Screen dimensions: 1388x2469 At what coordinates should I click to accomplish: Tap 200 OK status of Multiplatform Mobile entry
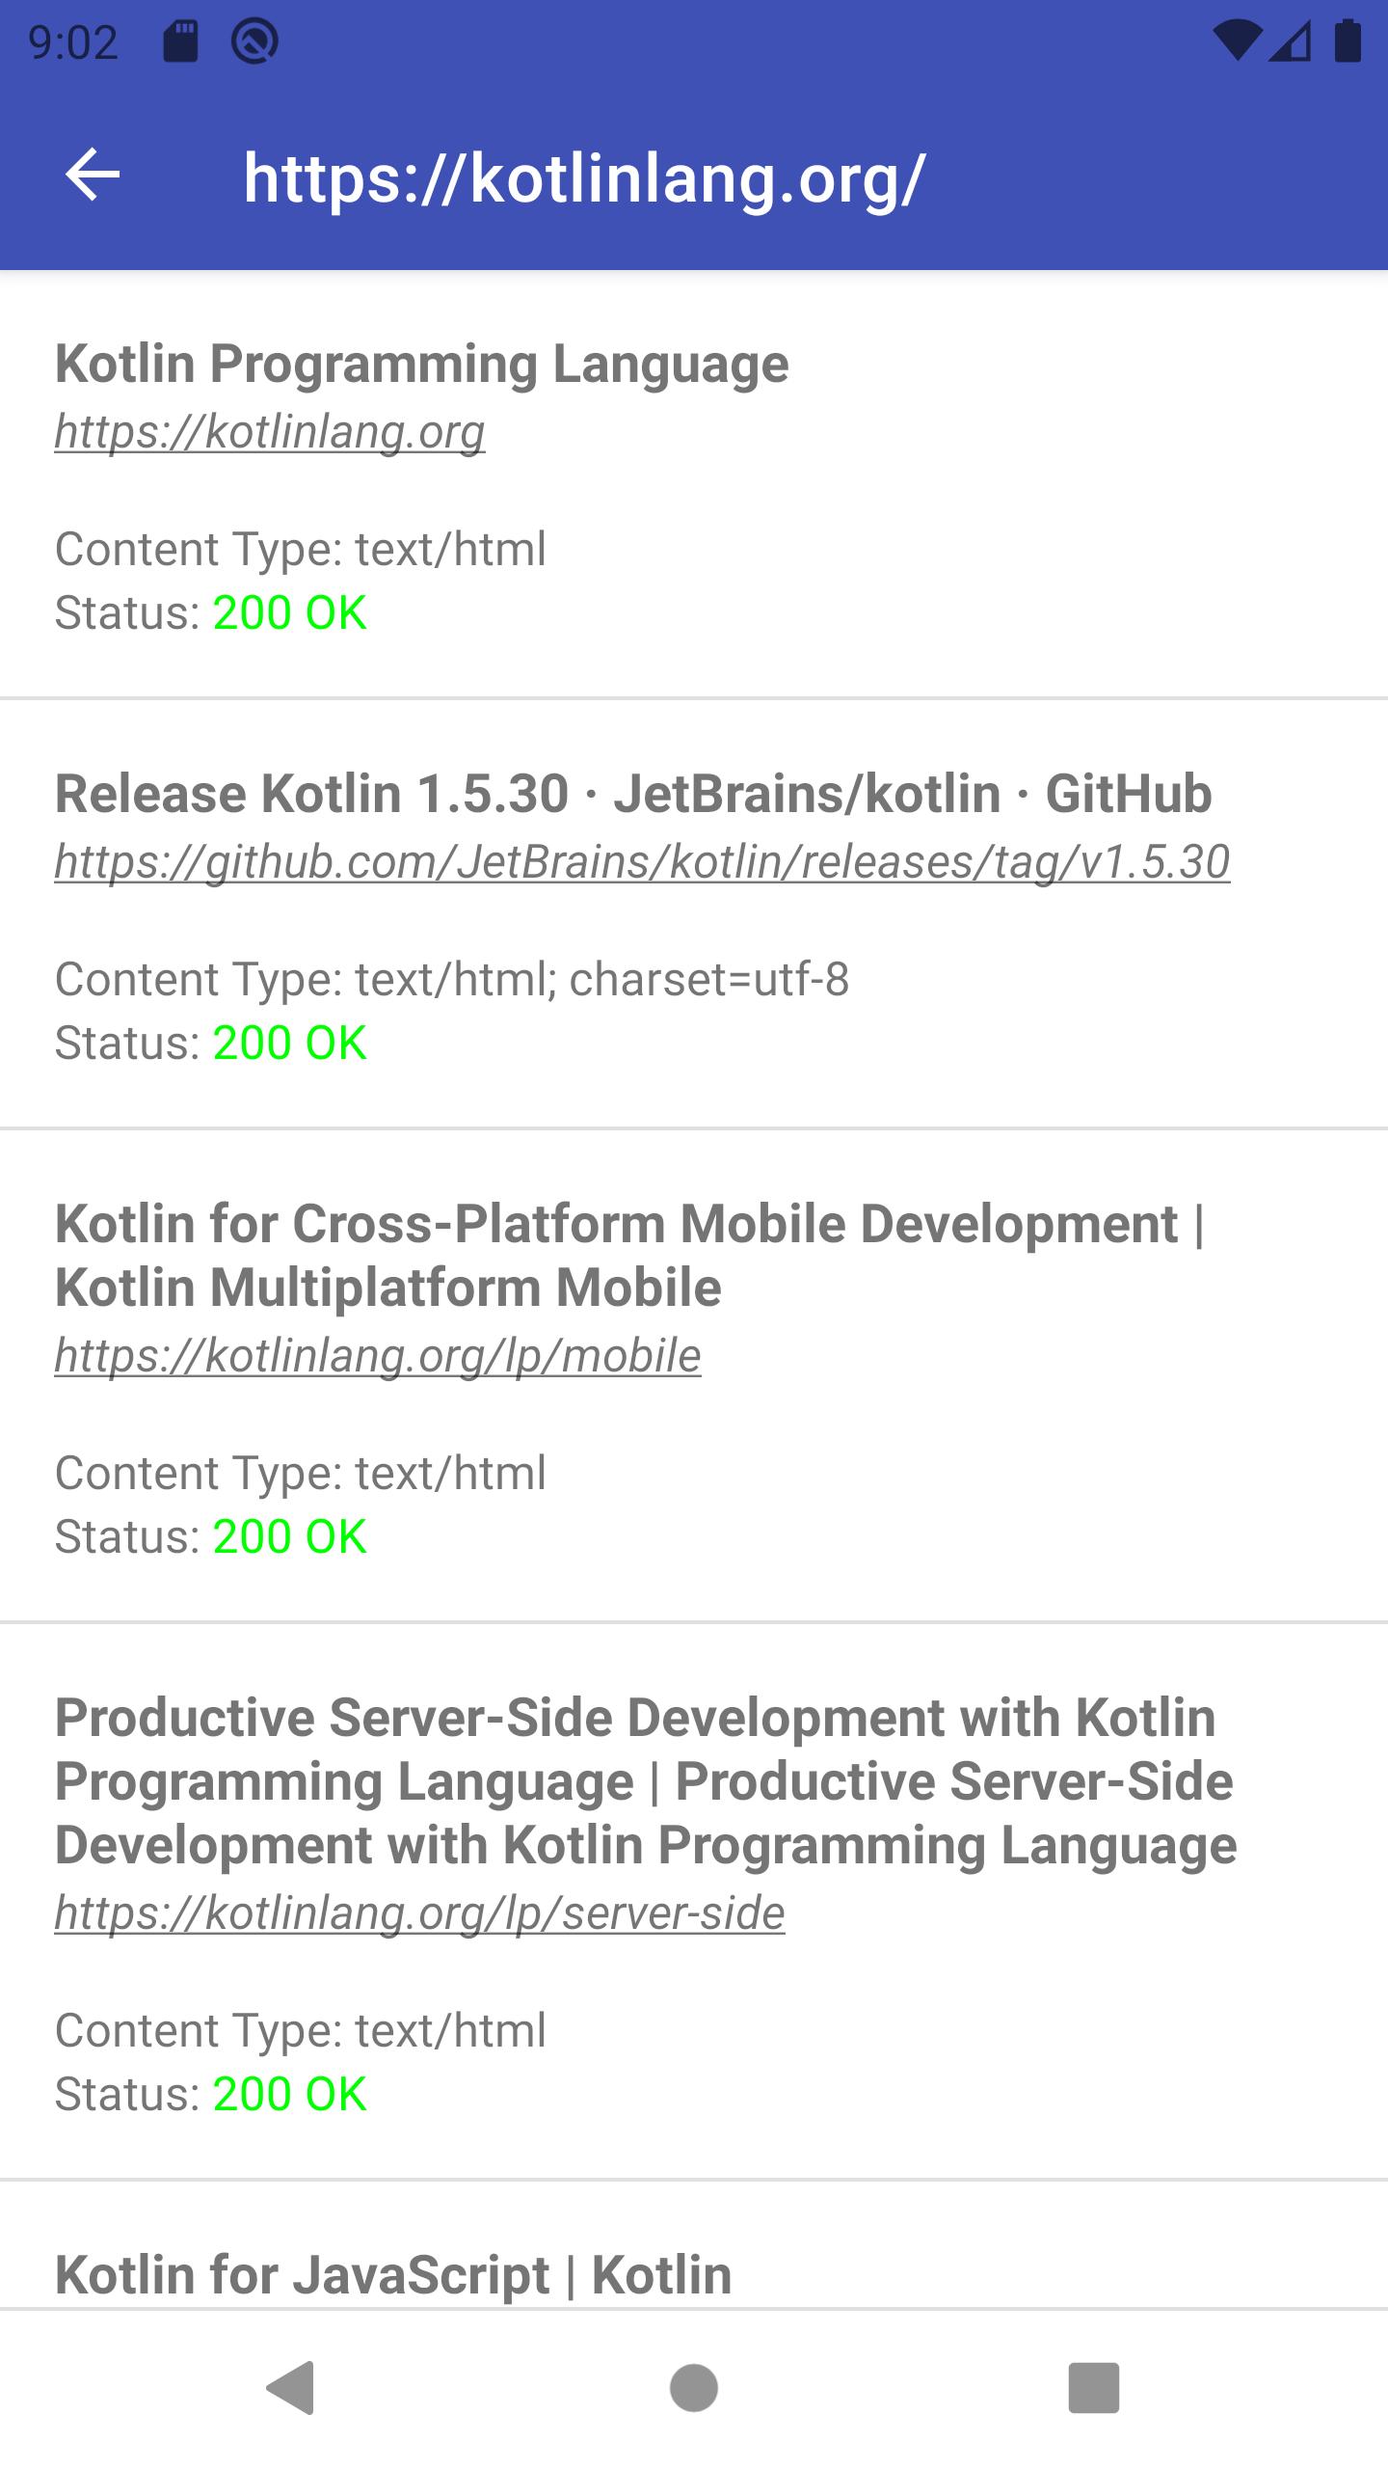(x=289, y=1536)
